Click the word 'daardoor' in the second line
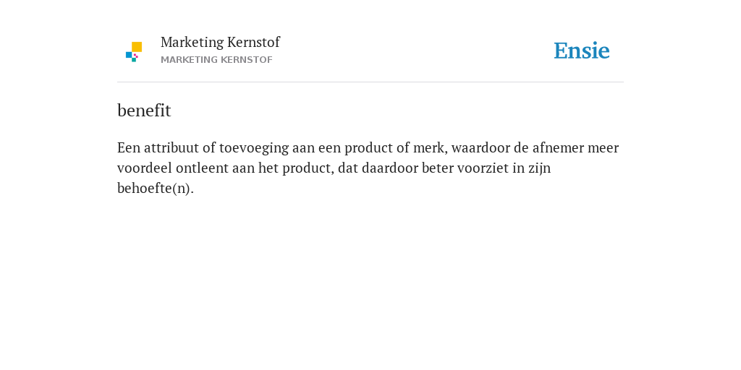This screenshot has height=370, width=741. 390,168
